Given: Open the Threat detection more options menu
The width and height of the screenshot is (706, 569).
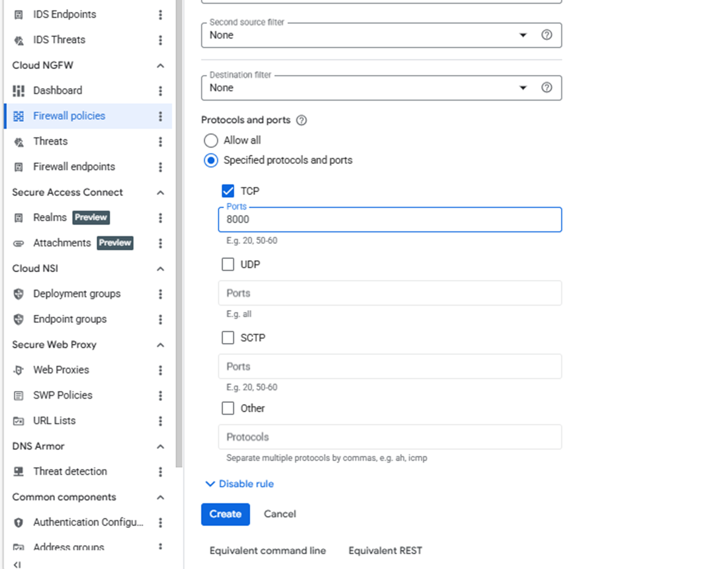Looking at the screenshot, I should [160, 471].
